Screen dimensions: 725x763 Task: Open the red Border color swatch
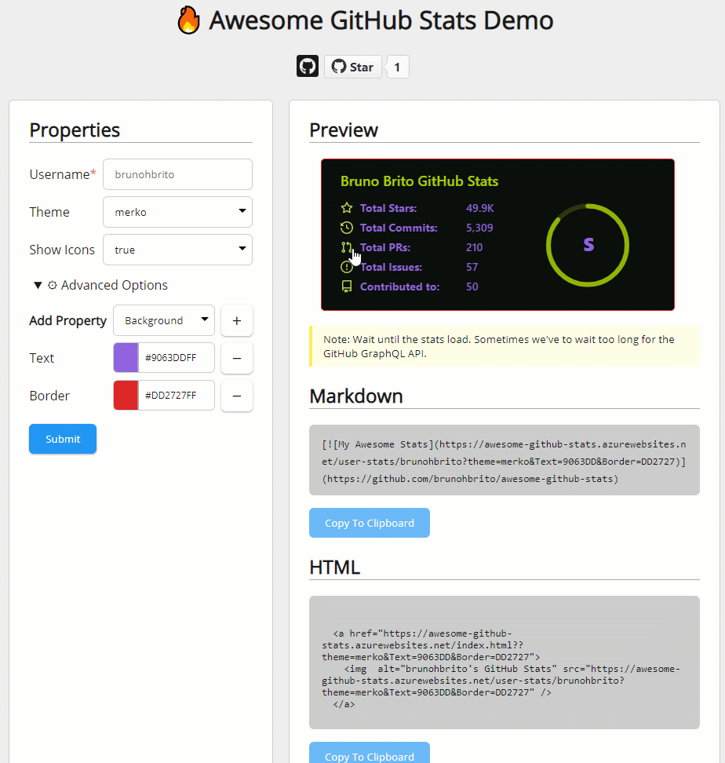(126, 396)
